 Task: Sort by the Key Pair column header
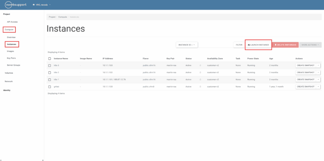pyautogui.click(x=170, y=59)
